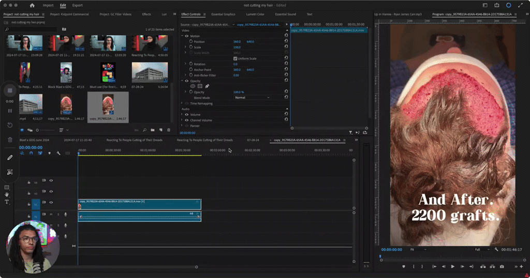Screen dimensions: 530x278
Task: Open the Export workspace tab
Action: 77,5
